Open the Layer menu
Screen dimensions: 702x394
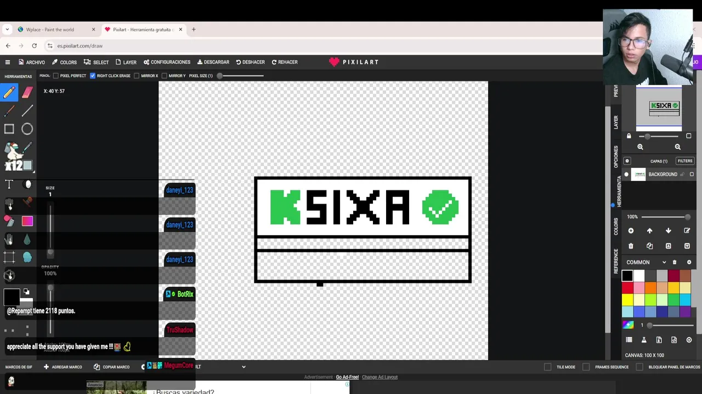[x=126, y=62]
